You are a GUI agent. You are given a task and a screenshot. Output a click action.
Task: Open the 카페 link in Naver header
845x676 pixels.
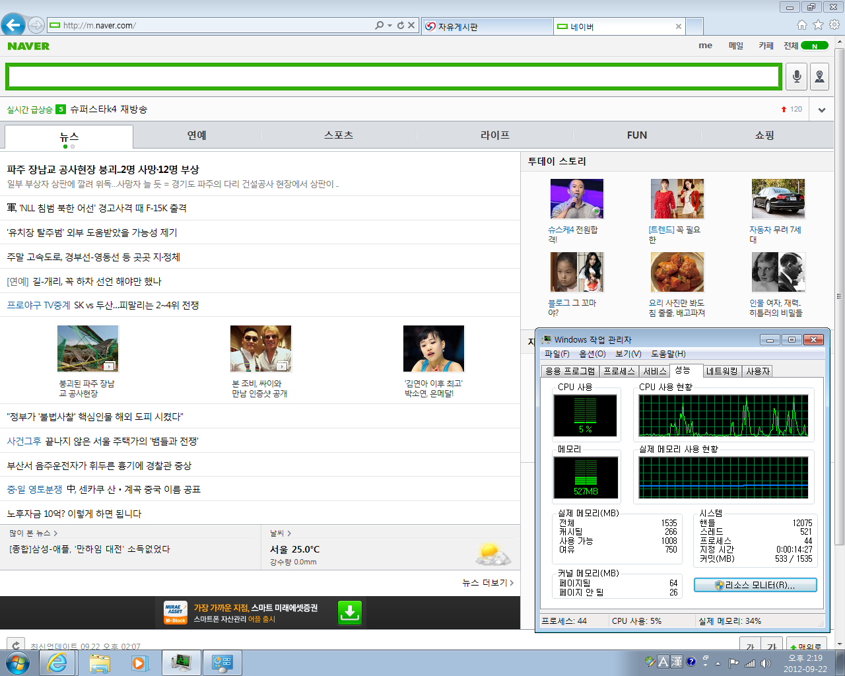[x=766, y=46]
